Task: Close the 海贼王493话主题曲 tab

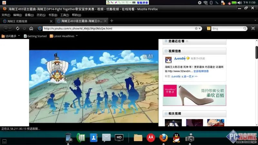Action: pos(105,21)
